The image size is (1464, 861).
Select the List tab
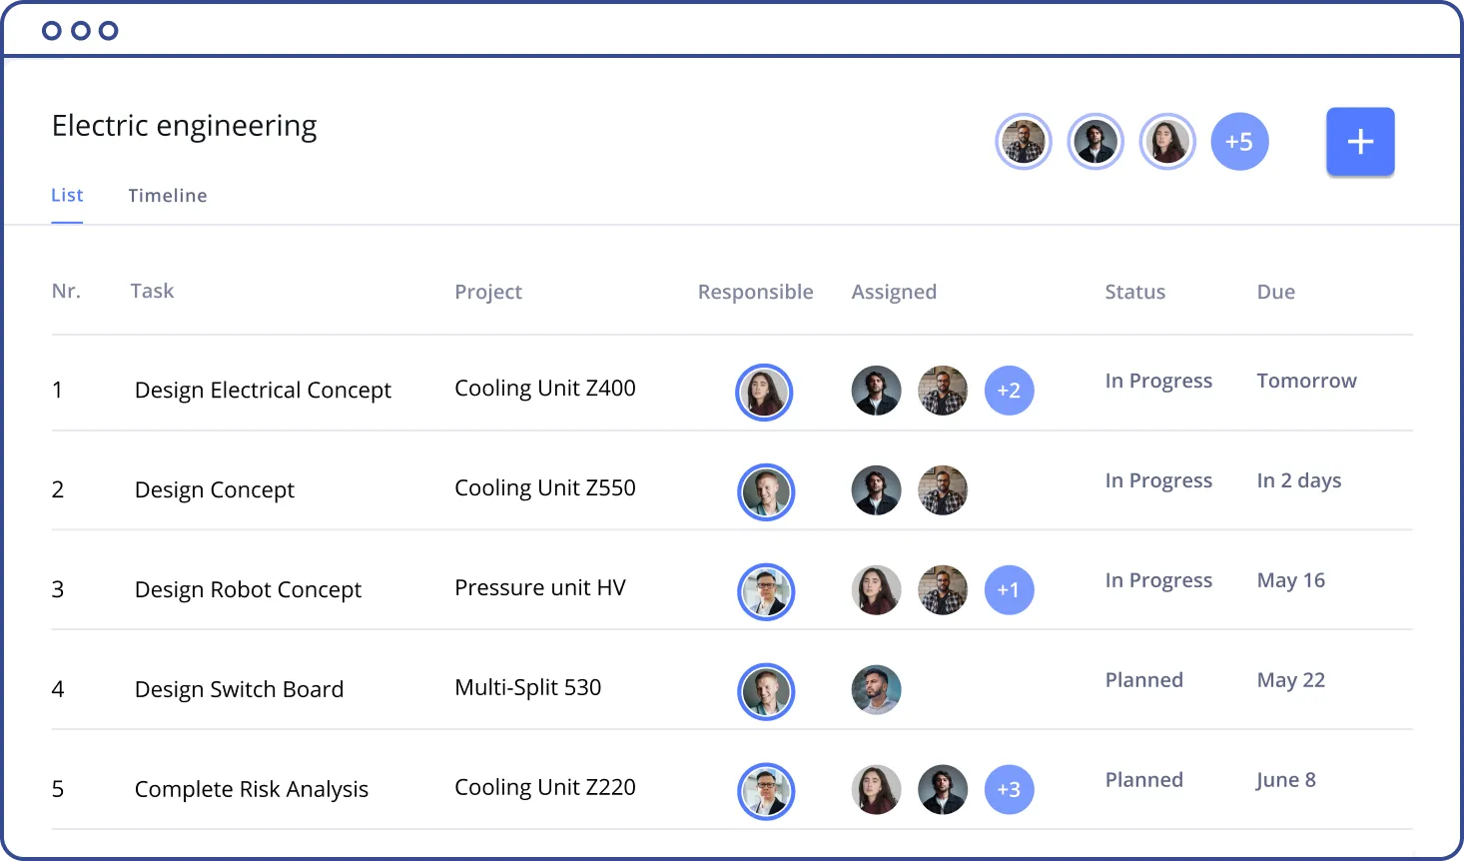(67, 196)
